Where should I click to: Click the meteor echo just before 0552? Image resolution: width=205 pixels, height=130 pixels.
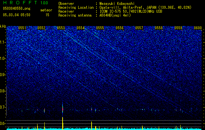(44, 110)
